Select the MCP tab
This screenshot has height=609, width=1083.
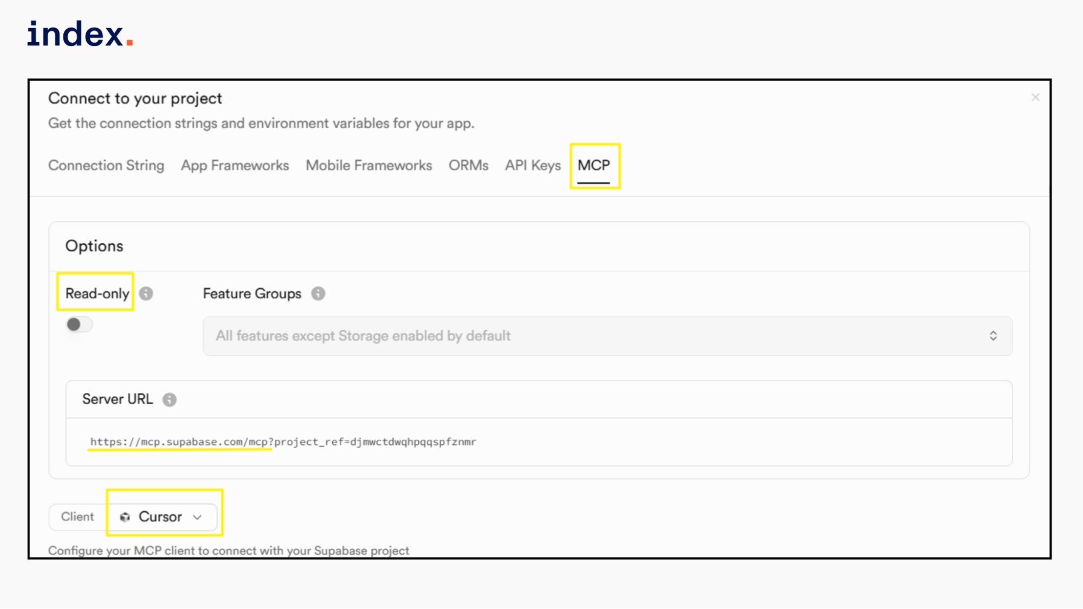[x=594, y=166]
